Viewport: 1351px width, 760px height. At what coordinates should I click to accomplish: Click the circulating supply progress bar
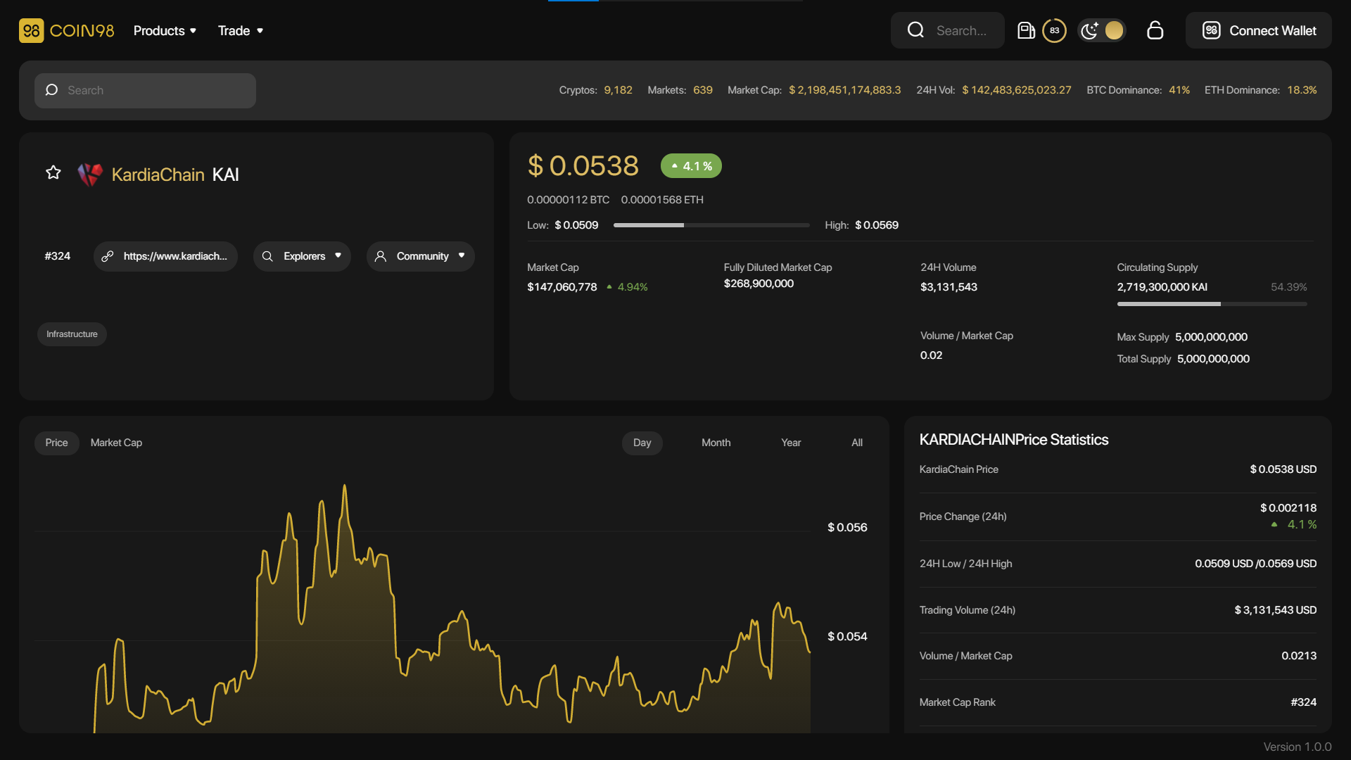coord(1212,304)
